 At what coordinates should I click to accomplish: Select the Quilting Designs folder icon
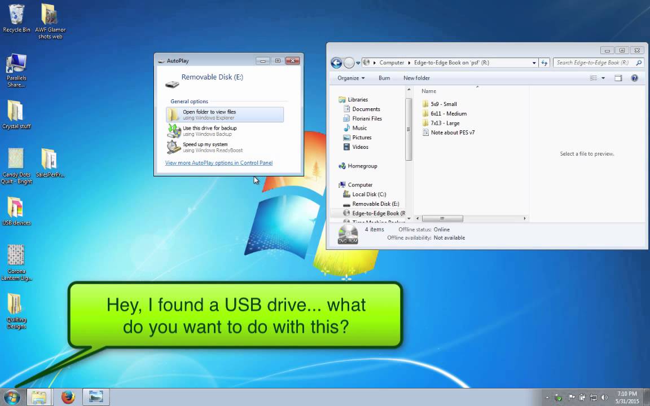pyautogui.click(x=16, y=311)
